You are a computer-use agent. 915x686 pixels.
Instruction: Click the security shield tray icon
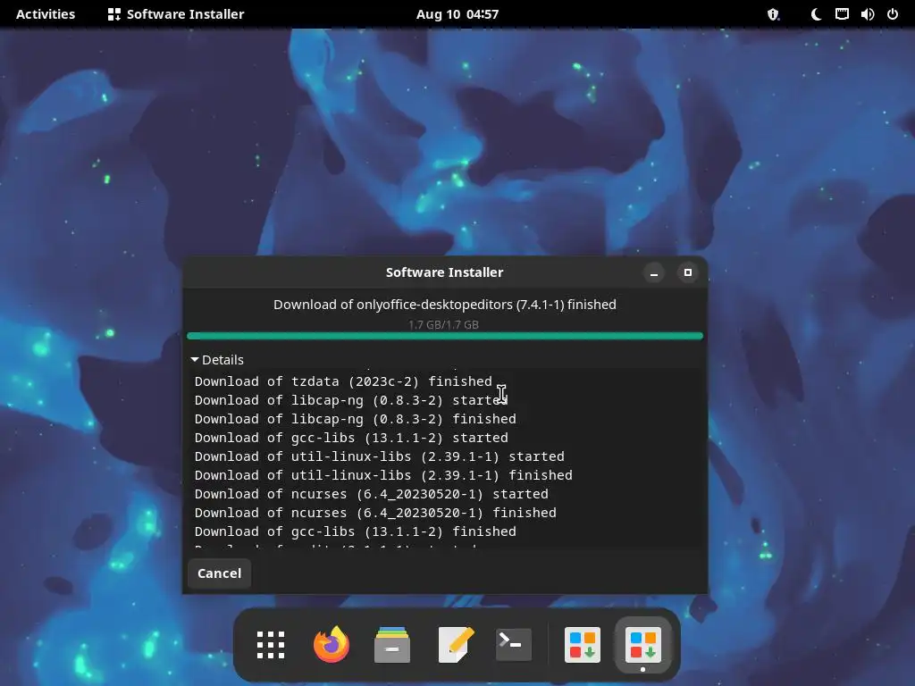pyautogui.click(x=773, y=14)
